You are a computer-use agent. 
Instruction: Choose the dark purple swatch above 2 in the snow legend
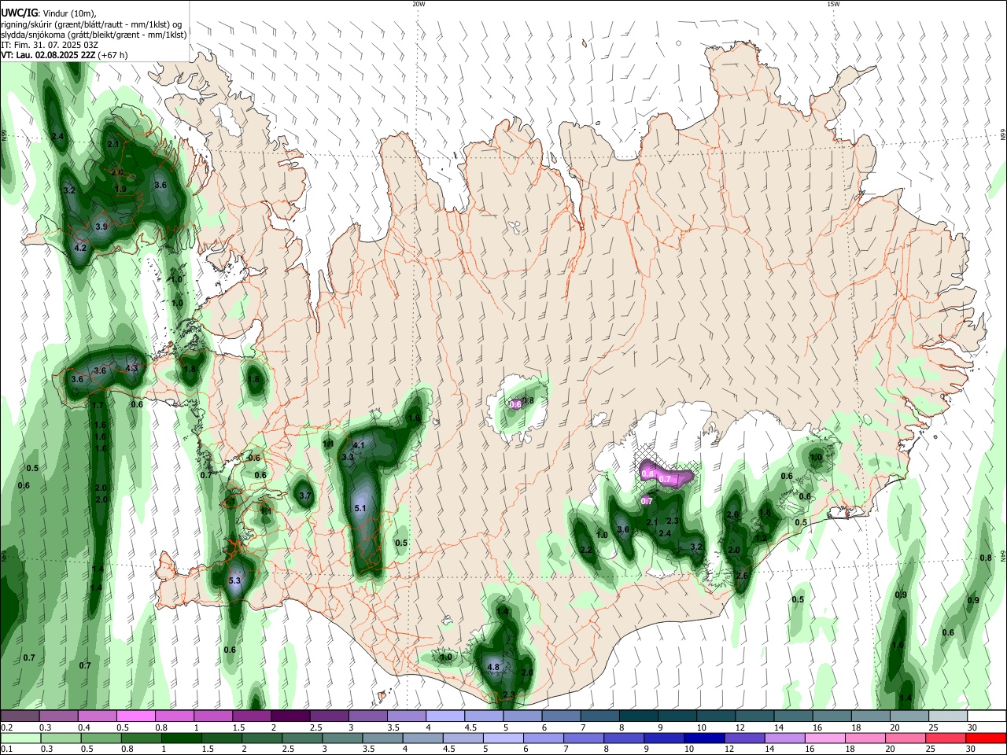coord(290,716)
